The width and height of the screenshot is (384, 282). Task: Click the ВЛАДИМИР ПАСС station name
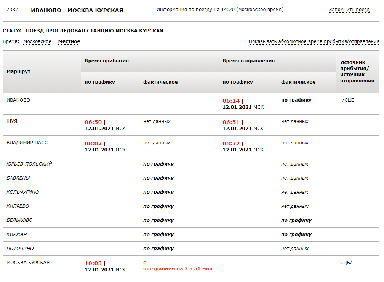[x=27, y=143]
